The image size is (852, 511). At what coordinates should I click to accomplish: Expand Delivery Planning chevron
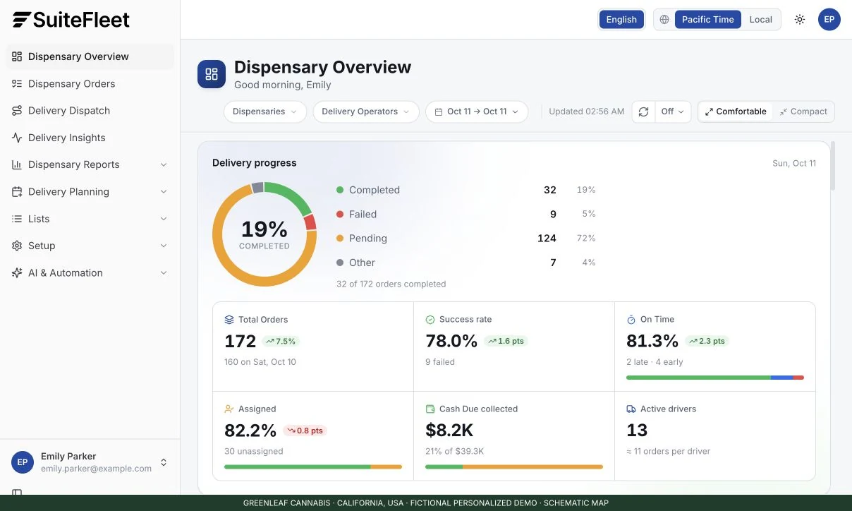[x=164, y=192]
